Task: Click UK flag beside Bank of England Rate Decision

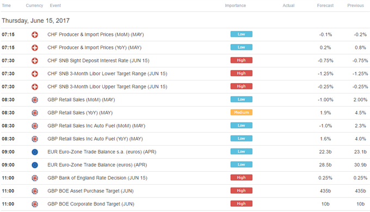Action: tap(35, 178)
